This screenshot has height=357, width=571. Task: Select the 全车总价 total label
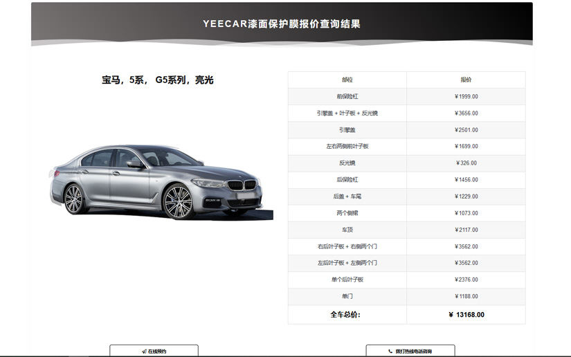pyautogui.click(x=345, y=315)
